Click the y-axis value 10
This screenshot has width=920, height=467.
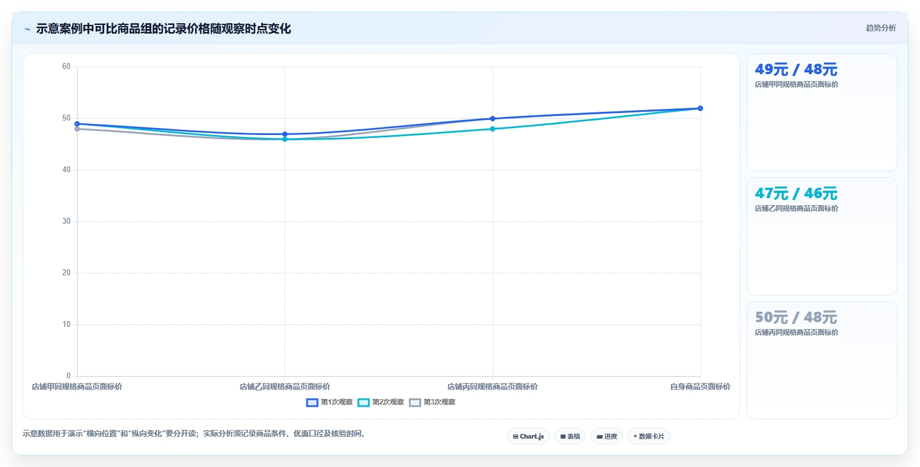click(x=66, y=324)
